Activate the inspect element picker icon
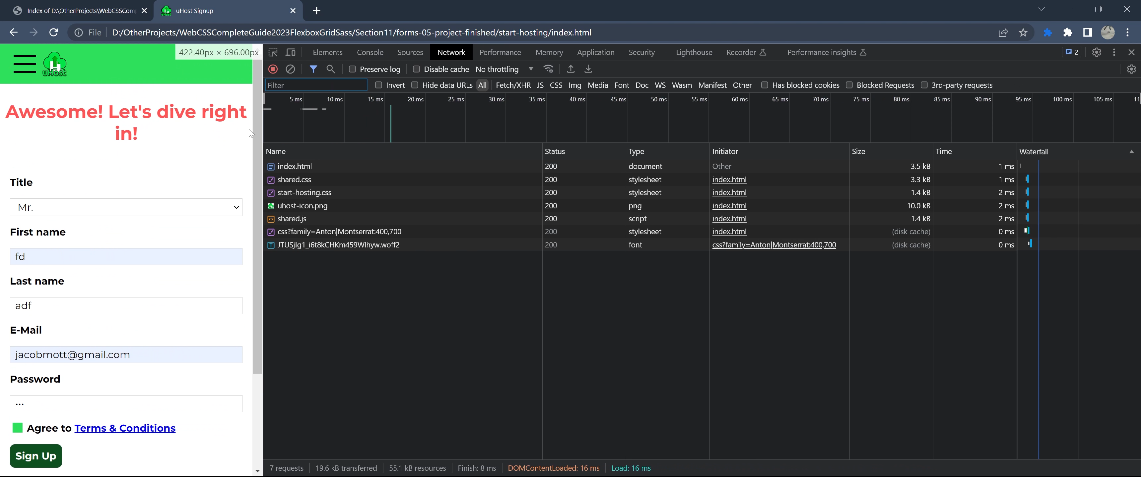 click(273, 52)
